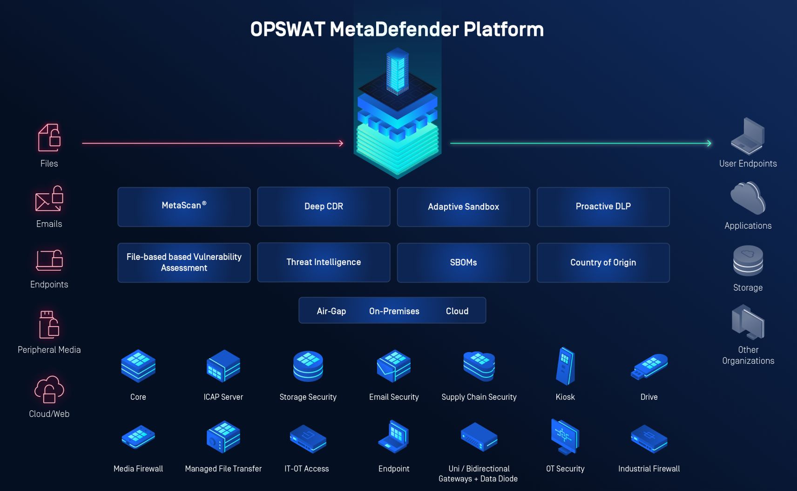Click the Deep CDR panel
This screenshot has width=797, height=491.
point(324,206)
